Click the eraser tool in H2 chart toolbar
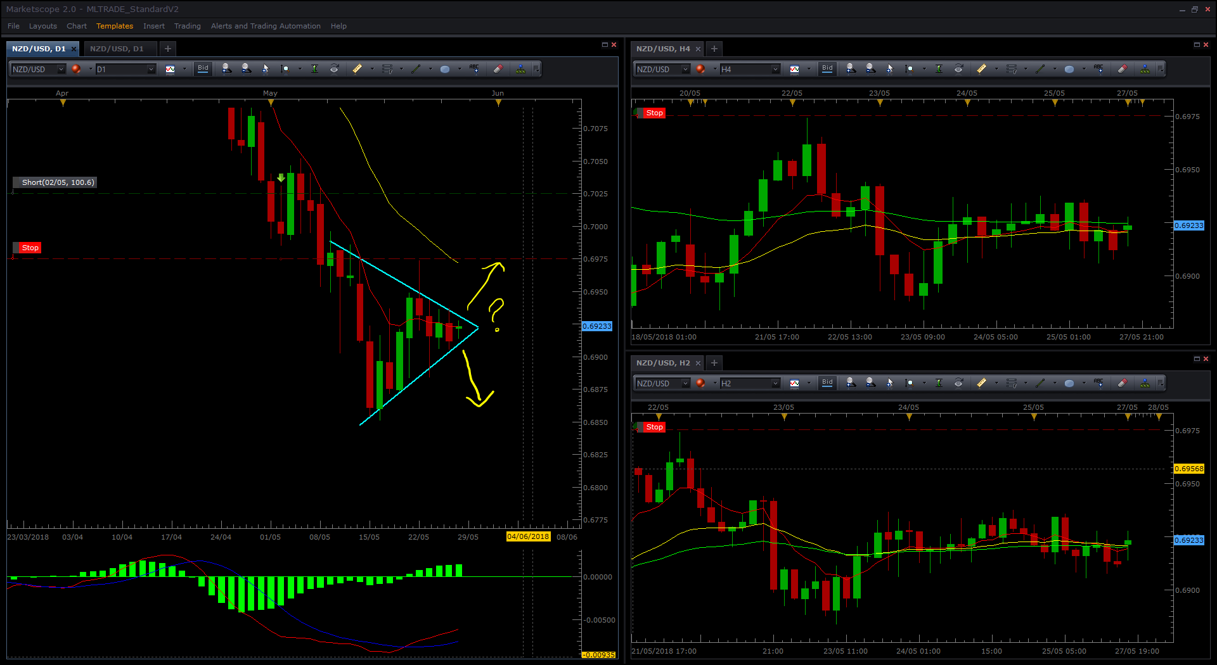 coord(1123,383)
